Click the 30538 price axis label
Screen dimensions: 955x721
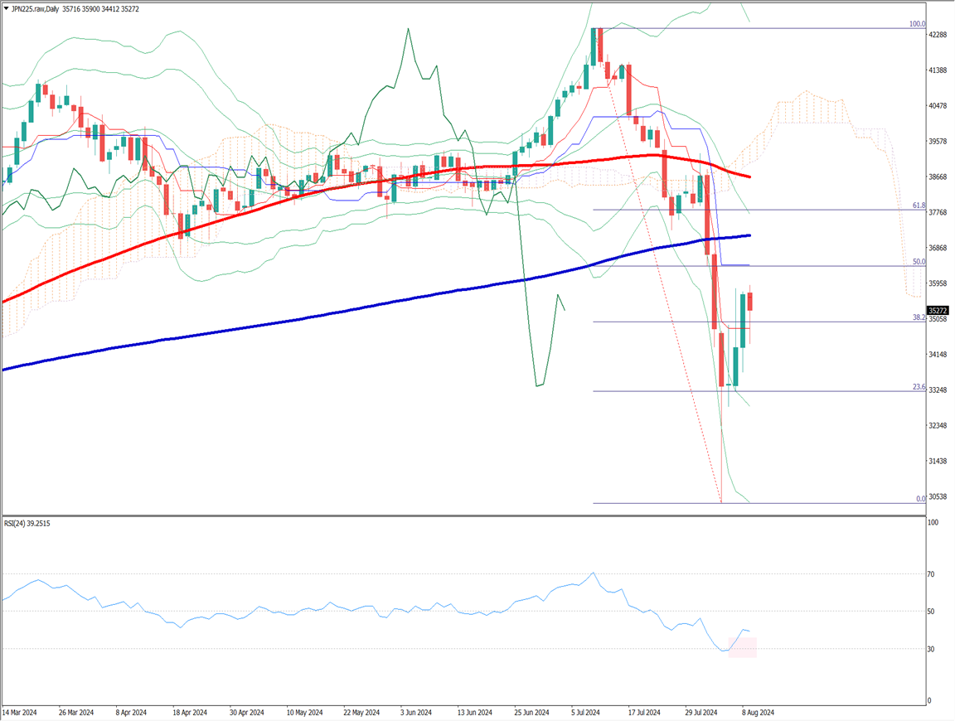click(938, 496)
